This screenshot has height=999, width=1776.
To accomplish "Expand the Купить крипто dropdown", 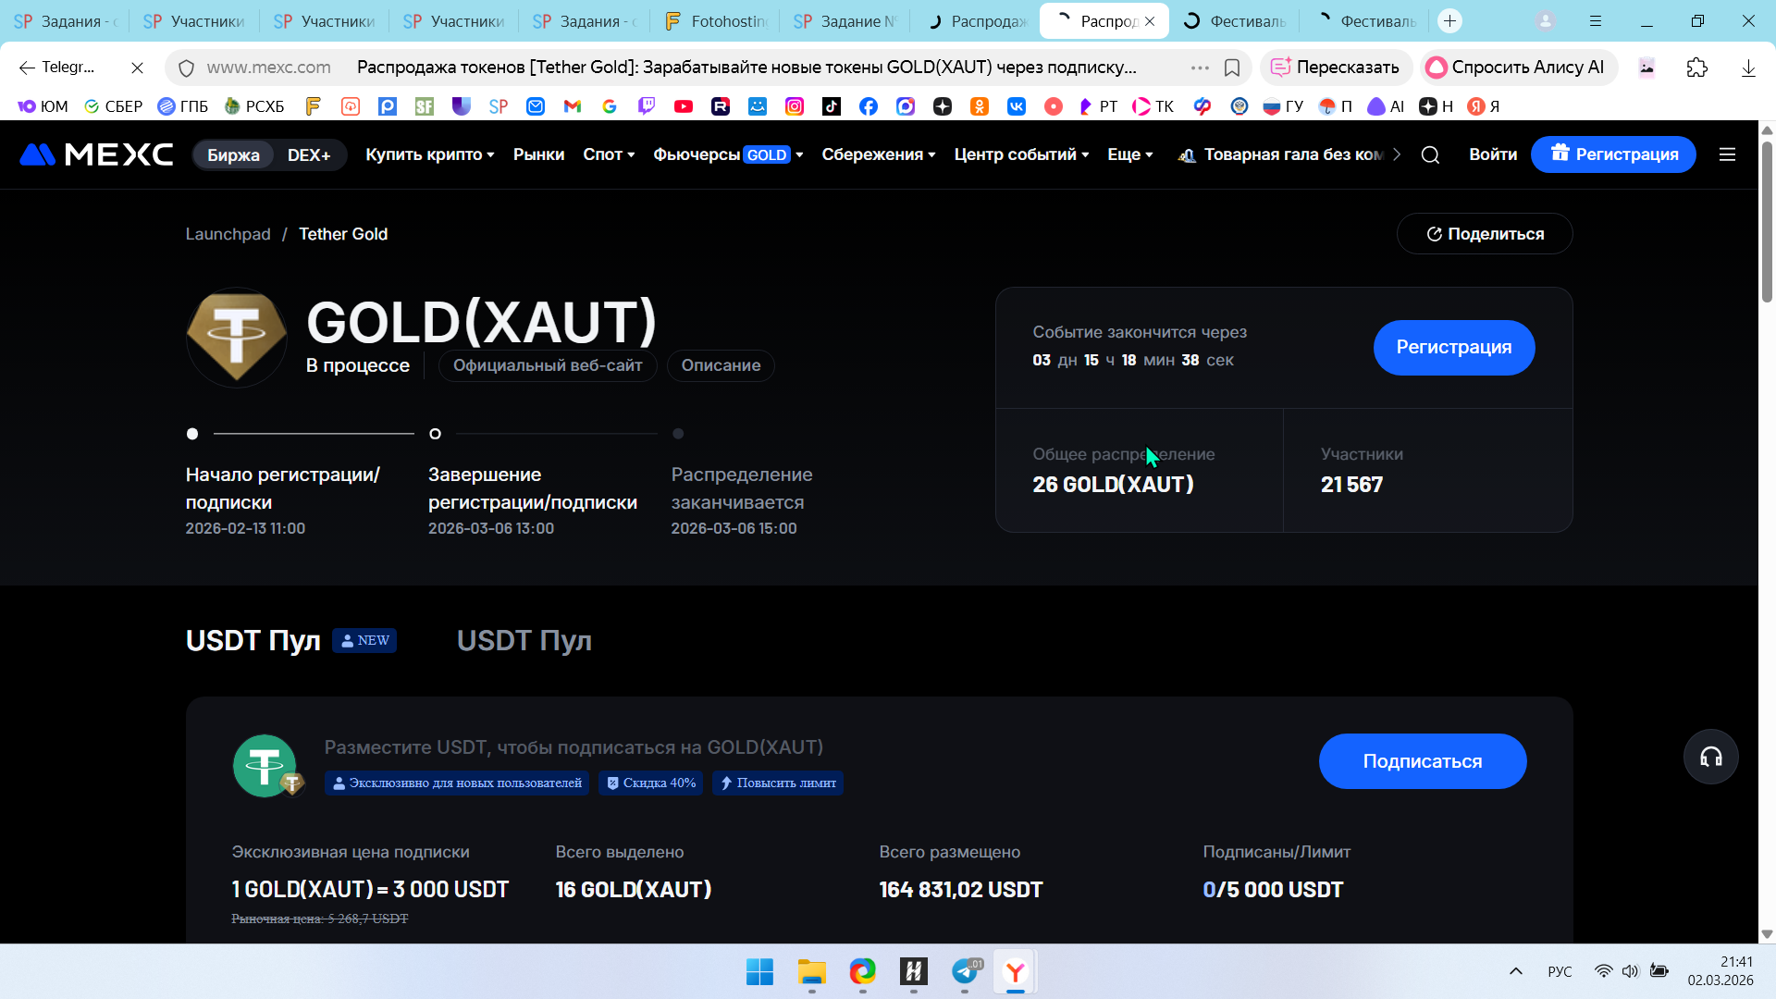I will coord(429,154).
